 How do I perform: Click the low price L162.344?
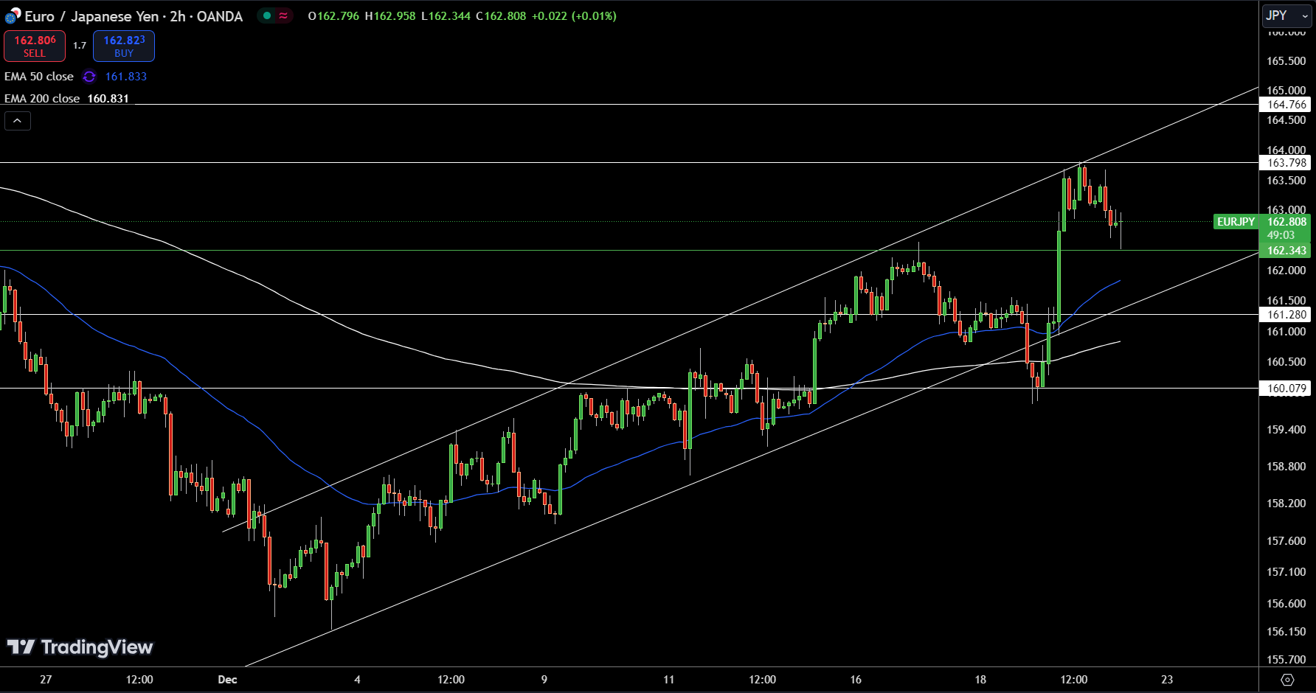pyautogui.click(x=446, y=16)
